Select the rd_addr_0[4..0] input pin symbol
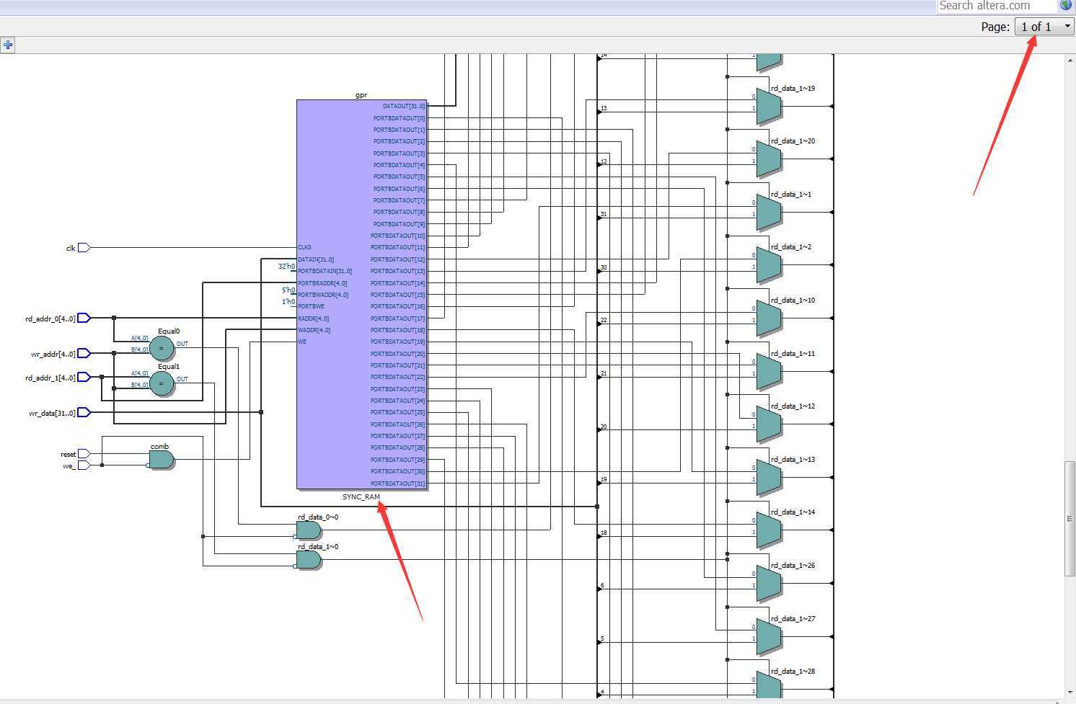 click(84, 318)
